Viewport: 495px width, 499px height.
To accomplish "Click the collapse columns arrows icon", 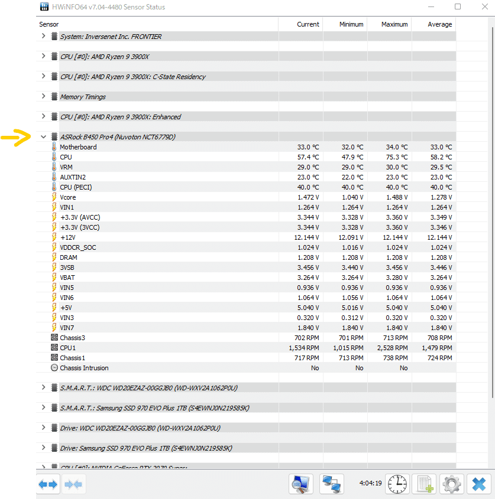I will pos(73,484).
